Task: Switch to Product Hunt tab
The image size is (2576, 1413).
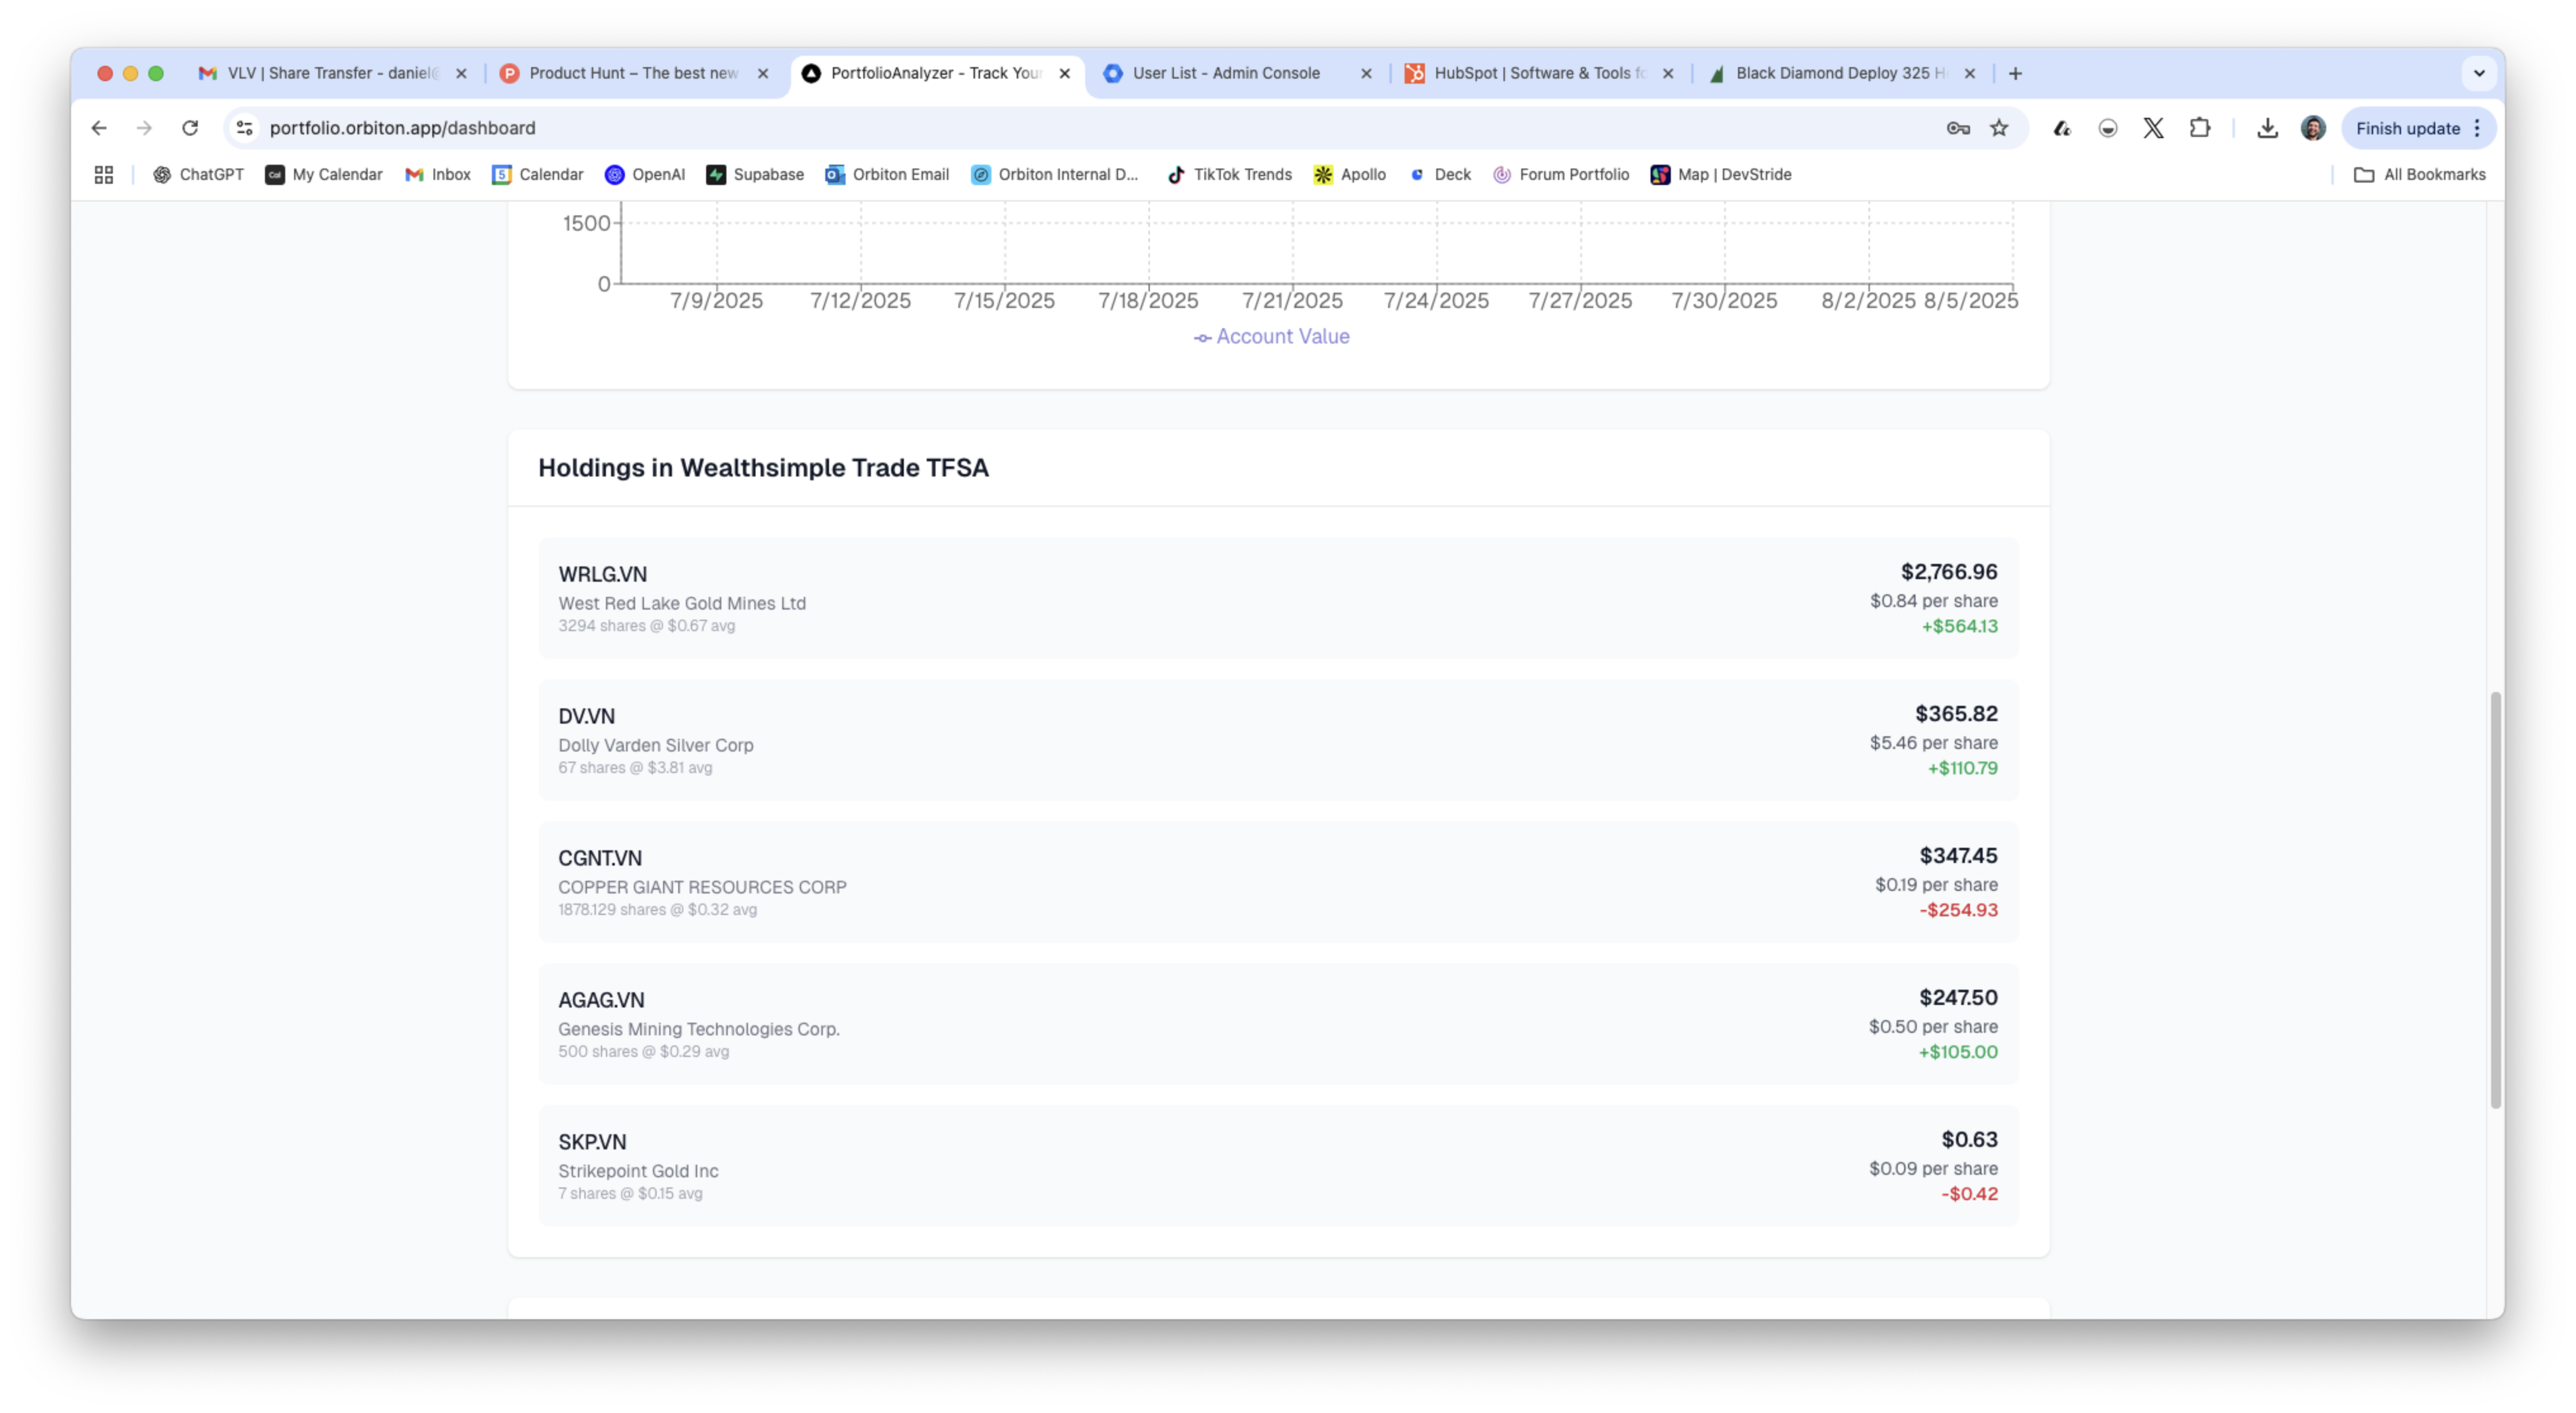Action: [633, 73]
